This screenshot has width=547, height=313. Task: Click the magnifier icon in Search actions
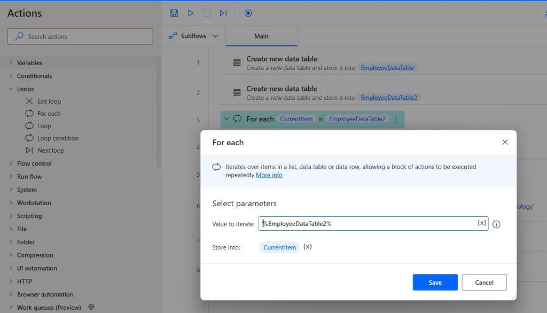pyautogui.click(x=19, y=36)
